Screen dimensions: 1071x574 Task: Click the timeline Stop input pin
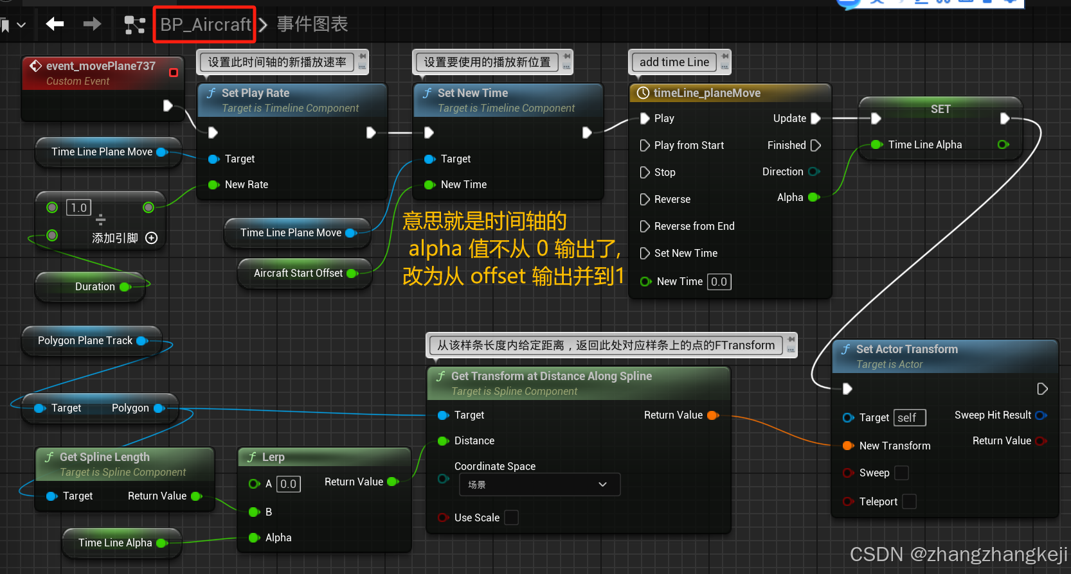[645, 172]
